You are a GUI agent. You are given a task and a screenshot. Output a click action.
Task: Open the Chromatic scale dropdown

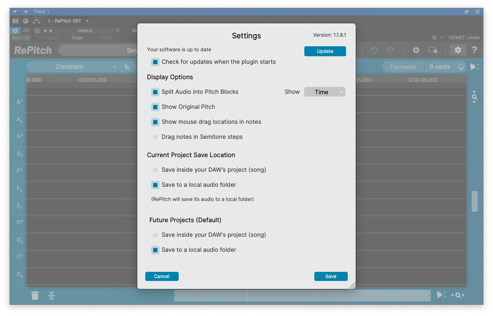pyautogui.click(x=73, y=67)
